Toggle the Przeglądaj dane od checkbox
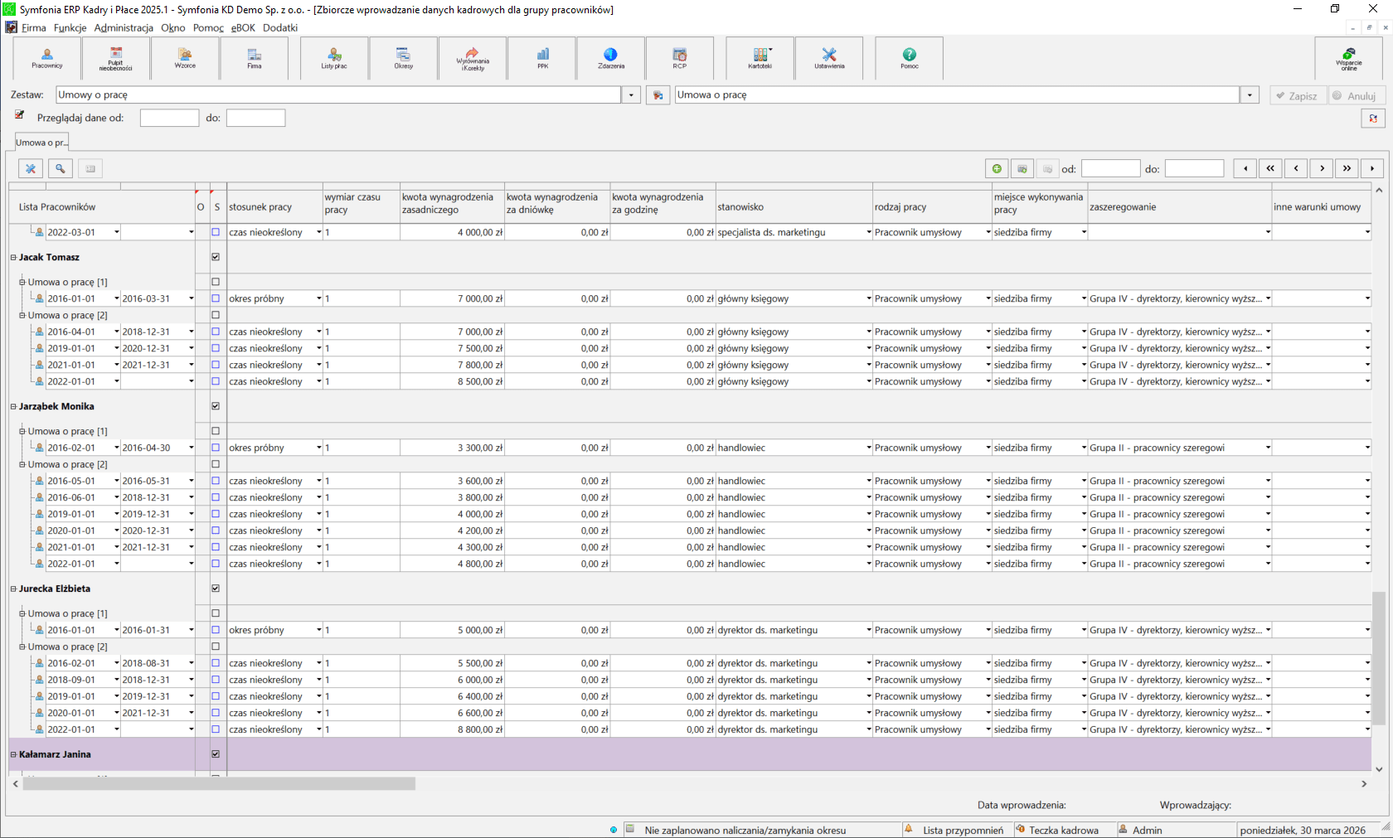Viewport: 1393px width, 838px height. tap(20, 116)
